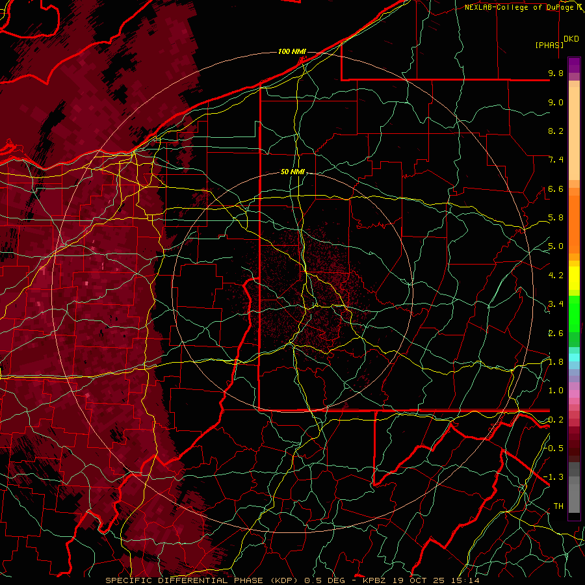Click the 4.2 legend value
The width and height of the screenshot is (585, 585).
(556, 276)
